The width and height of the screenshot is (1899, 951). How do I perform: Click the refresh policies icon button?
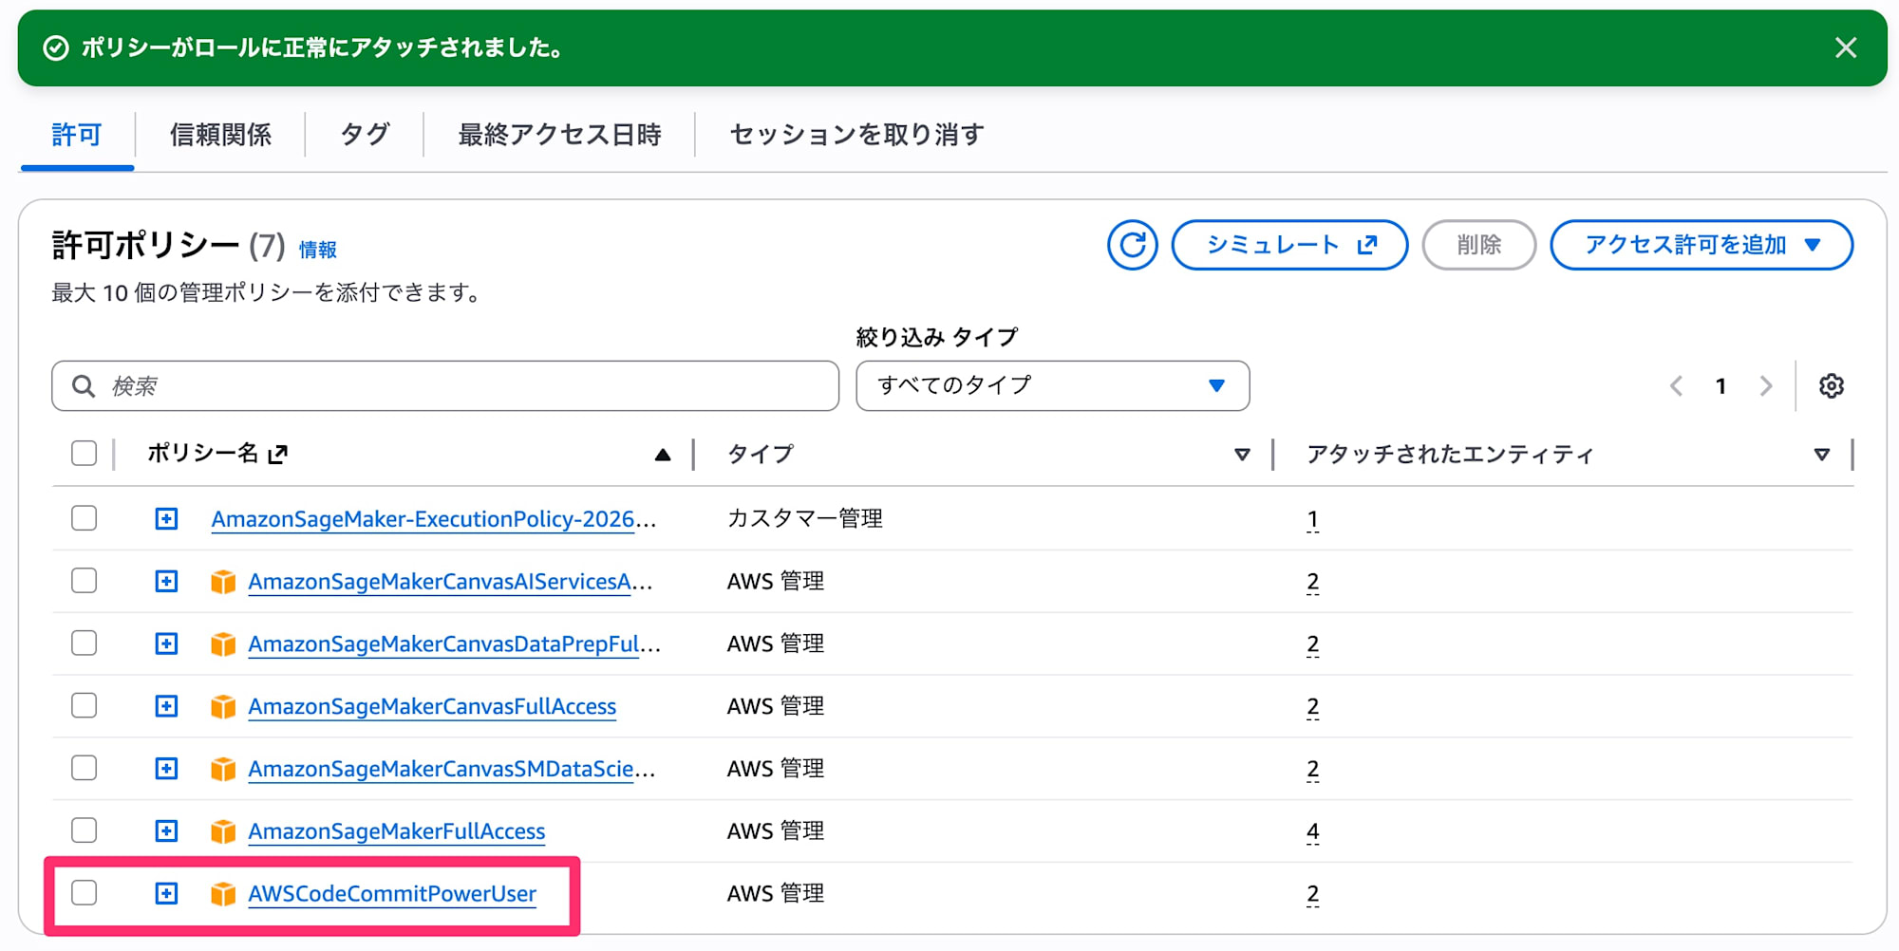(1132, 245)
